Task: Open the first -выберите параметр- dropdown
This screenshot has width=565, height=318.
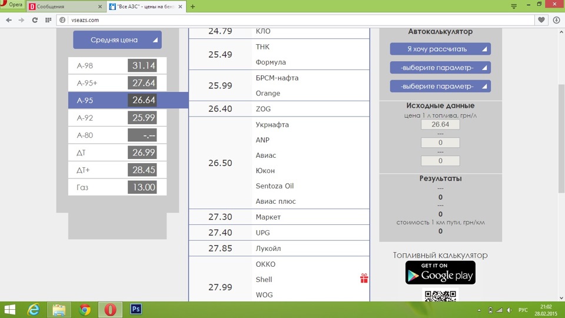Action: click(440, 68)
